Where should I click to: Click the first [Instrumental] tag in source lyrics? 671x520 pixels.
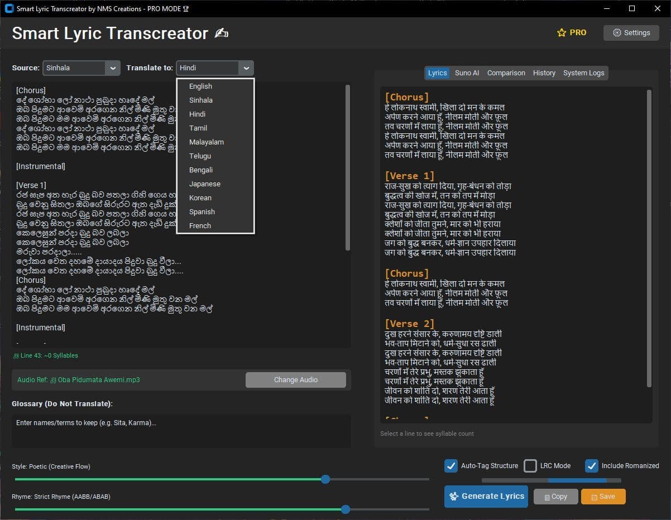pyautogui.click(x=41, y=166)
